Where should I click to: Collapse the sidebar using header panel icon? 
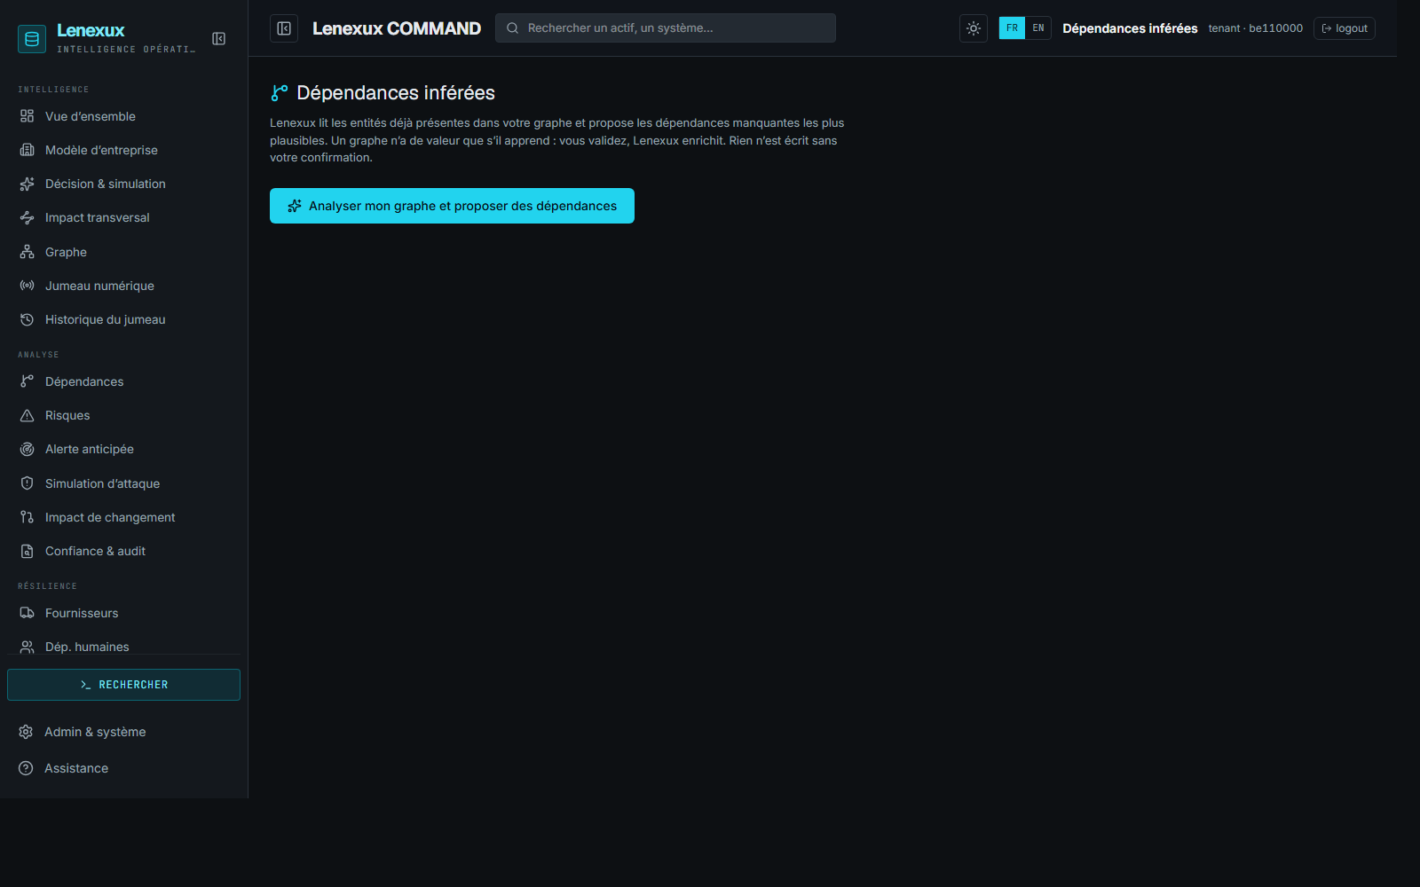284,28
